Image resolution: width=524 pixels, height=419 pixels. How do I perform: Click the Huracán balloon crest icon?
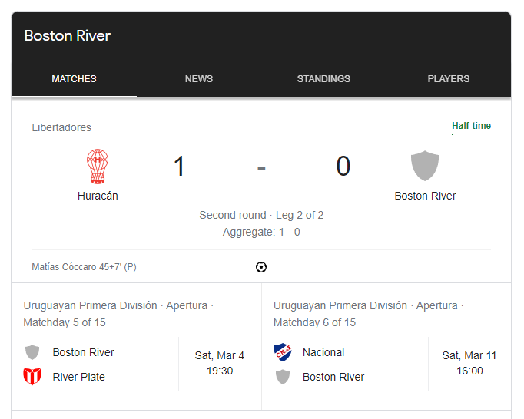click(98, 167)
